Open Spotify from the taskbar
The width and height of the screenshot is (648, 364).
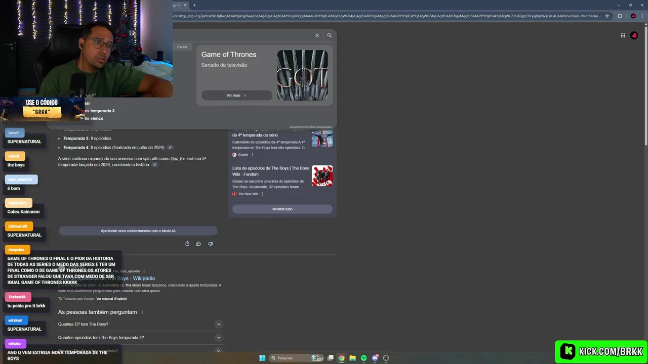point(363,358)
